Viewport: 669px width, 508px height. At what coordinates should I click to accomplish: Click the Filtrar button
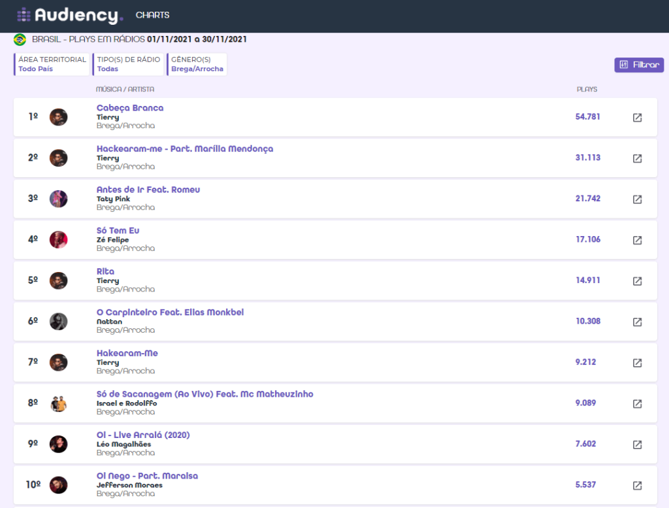tap(639, 65)
